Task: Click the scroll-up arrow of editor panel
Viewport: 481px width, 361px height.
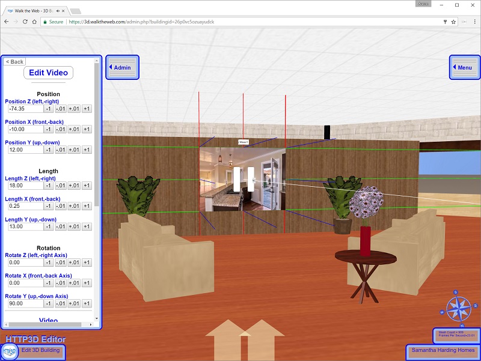Action: point(97,61)
